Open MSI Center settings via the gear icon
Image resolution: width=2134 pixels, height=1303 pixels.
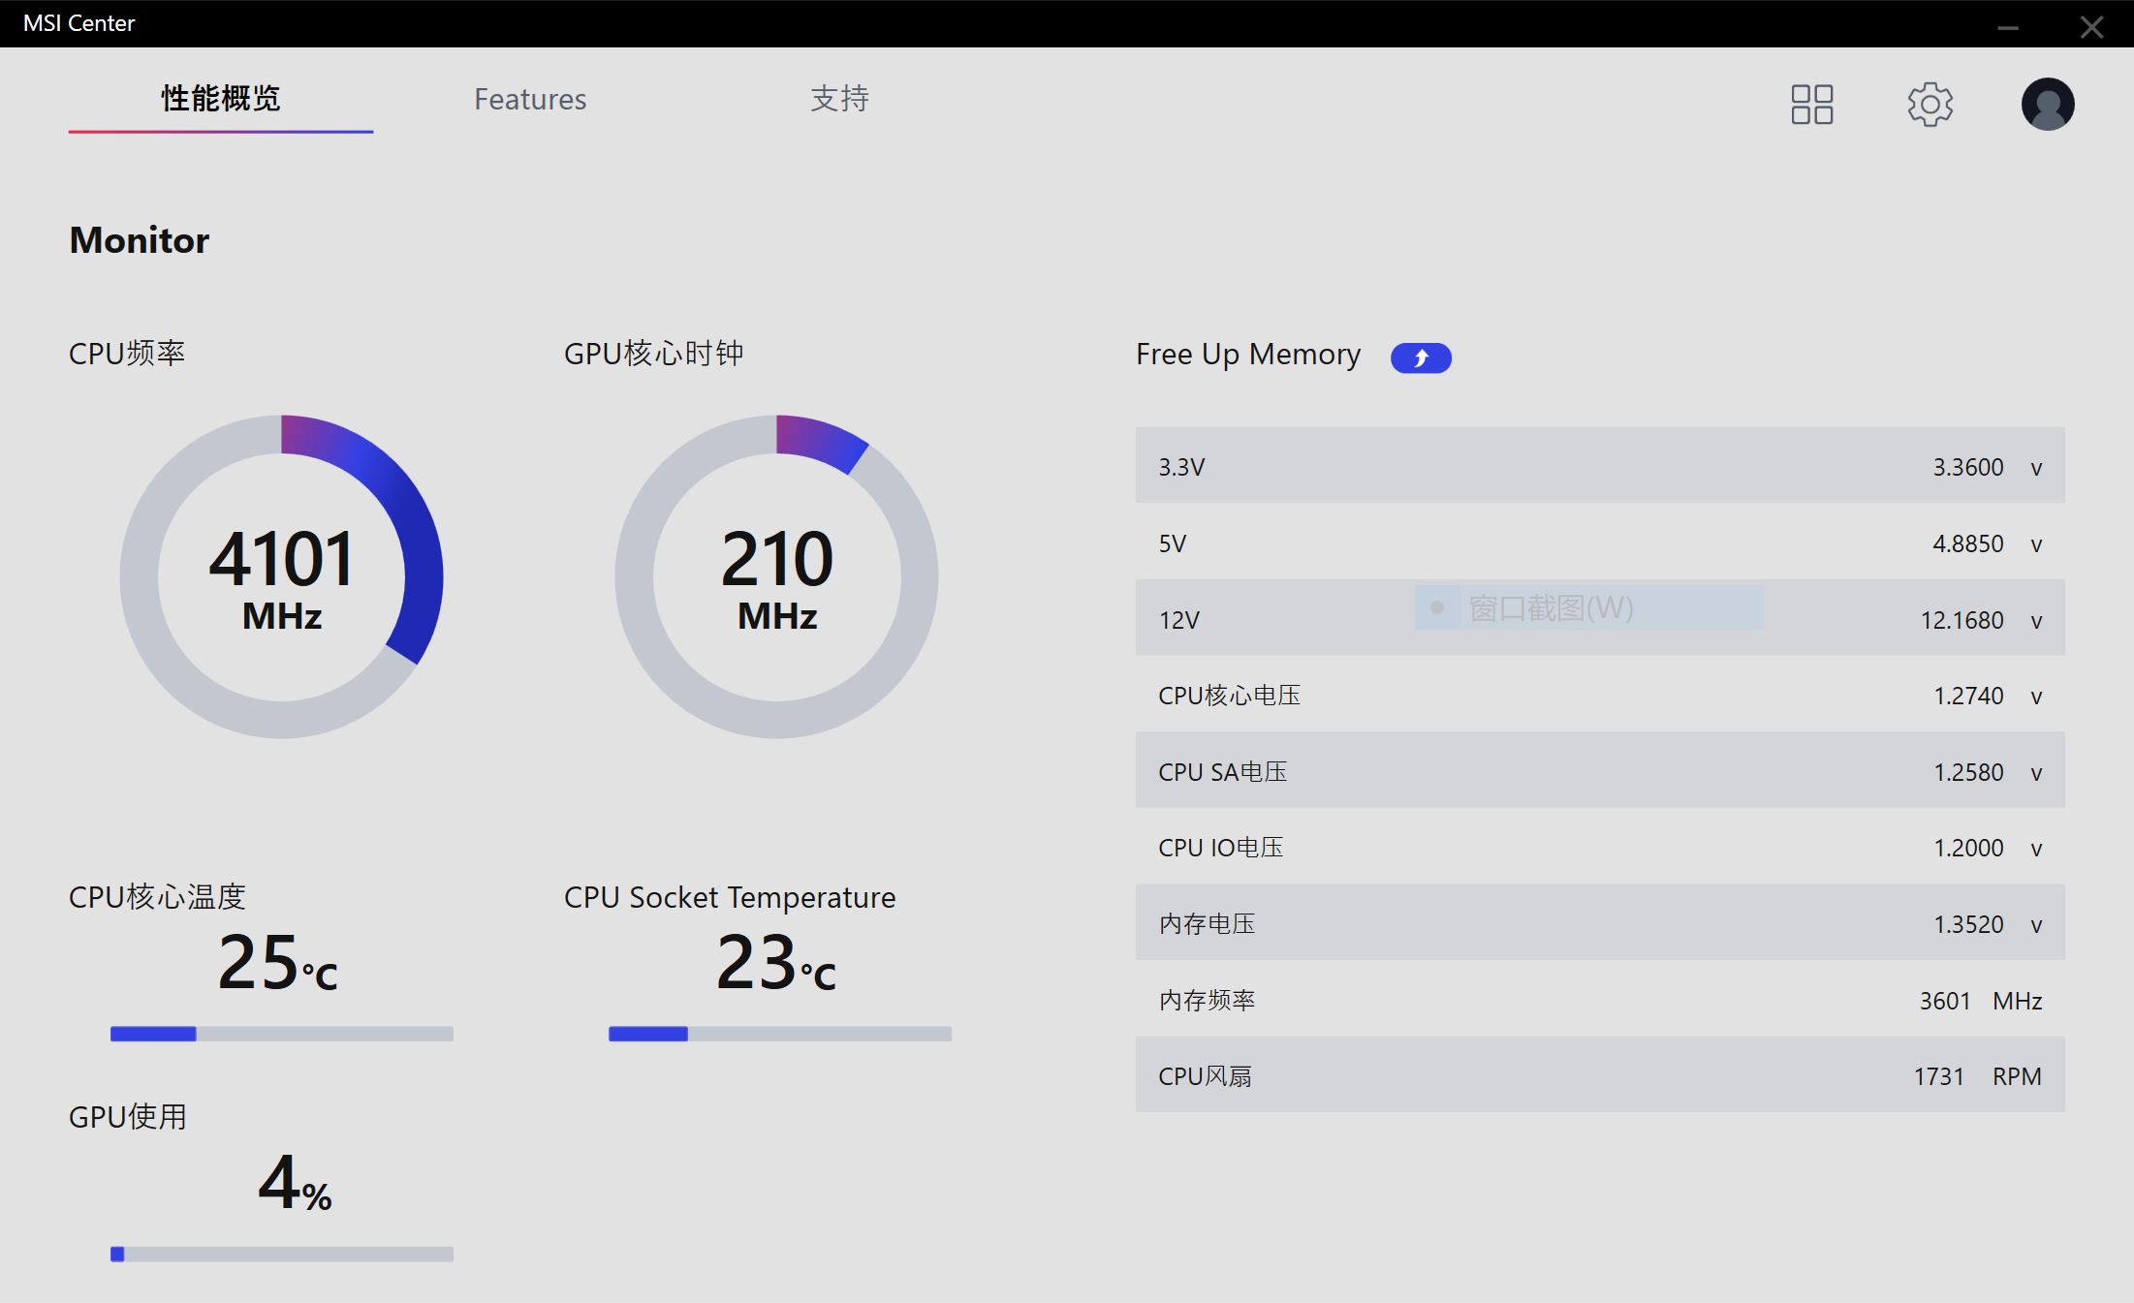(x=1929, y=105)
